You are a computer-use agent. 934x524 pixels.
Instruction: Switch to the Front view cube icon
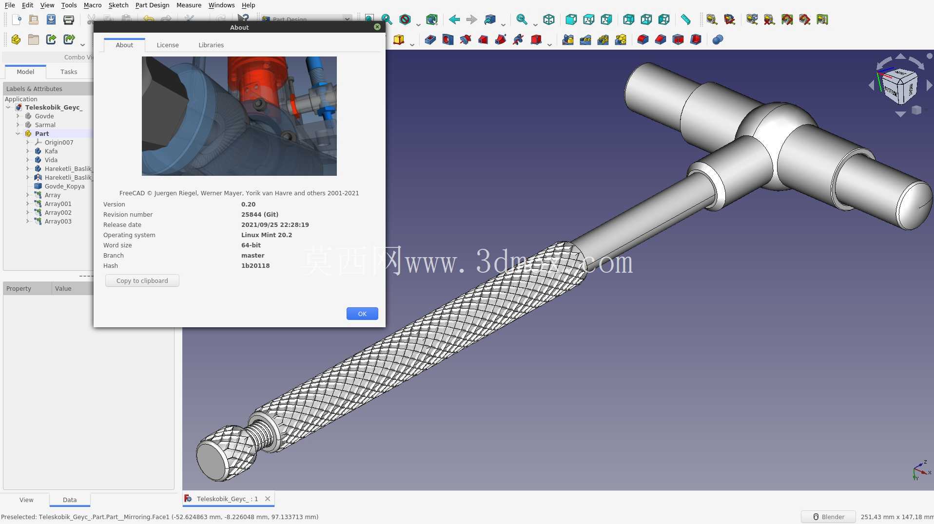click(571, 19)
